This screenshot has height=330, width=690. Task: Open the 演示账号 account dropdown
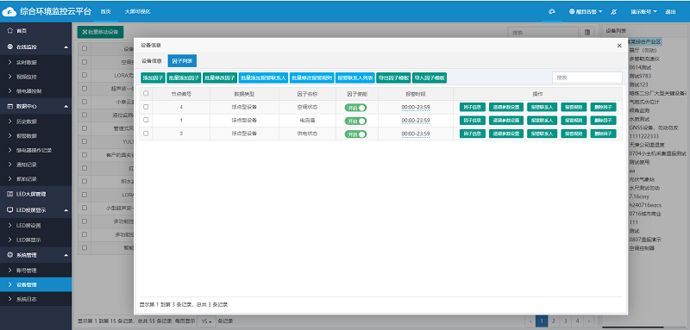click(x=643, y=12)
